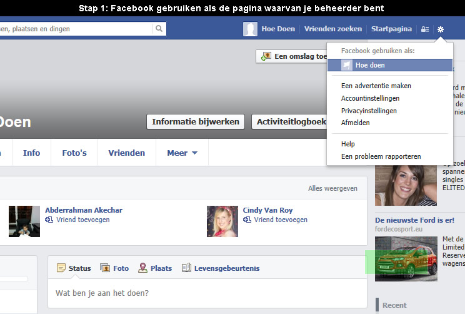The image size is (465, 314).
Task: Open Cindy Van Roy's profile name
Action: 267,210
